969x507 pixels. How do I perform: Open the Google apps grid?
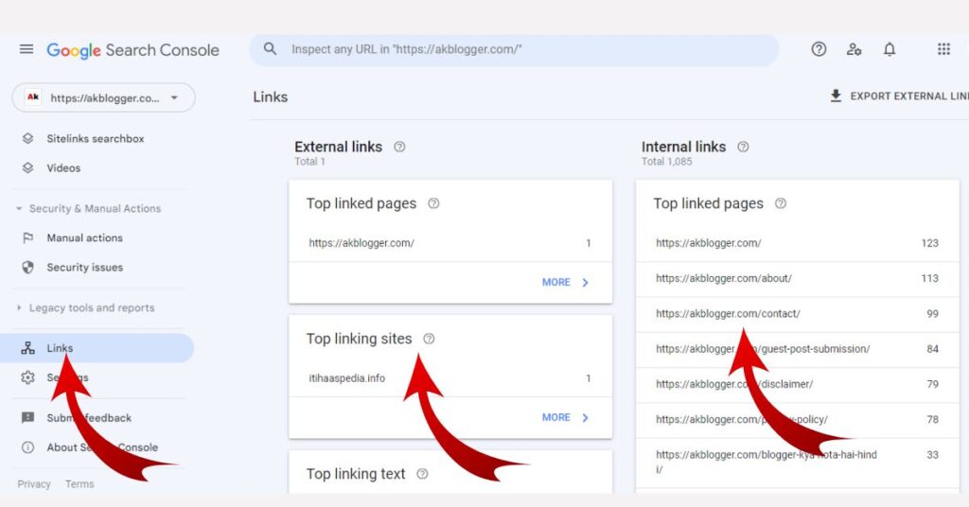(943, 49)
